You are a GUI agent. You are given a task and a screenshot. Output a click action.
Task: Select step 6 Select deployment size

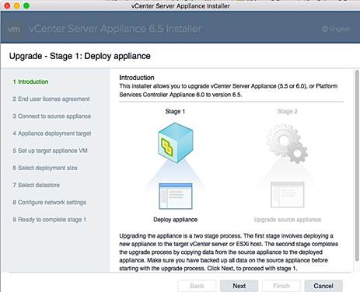point(45,168)
